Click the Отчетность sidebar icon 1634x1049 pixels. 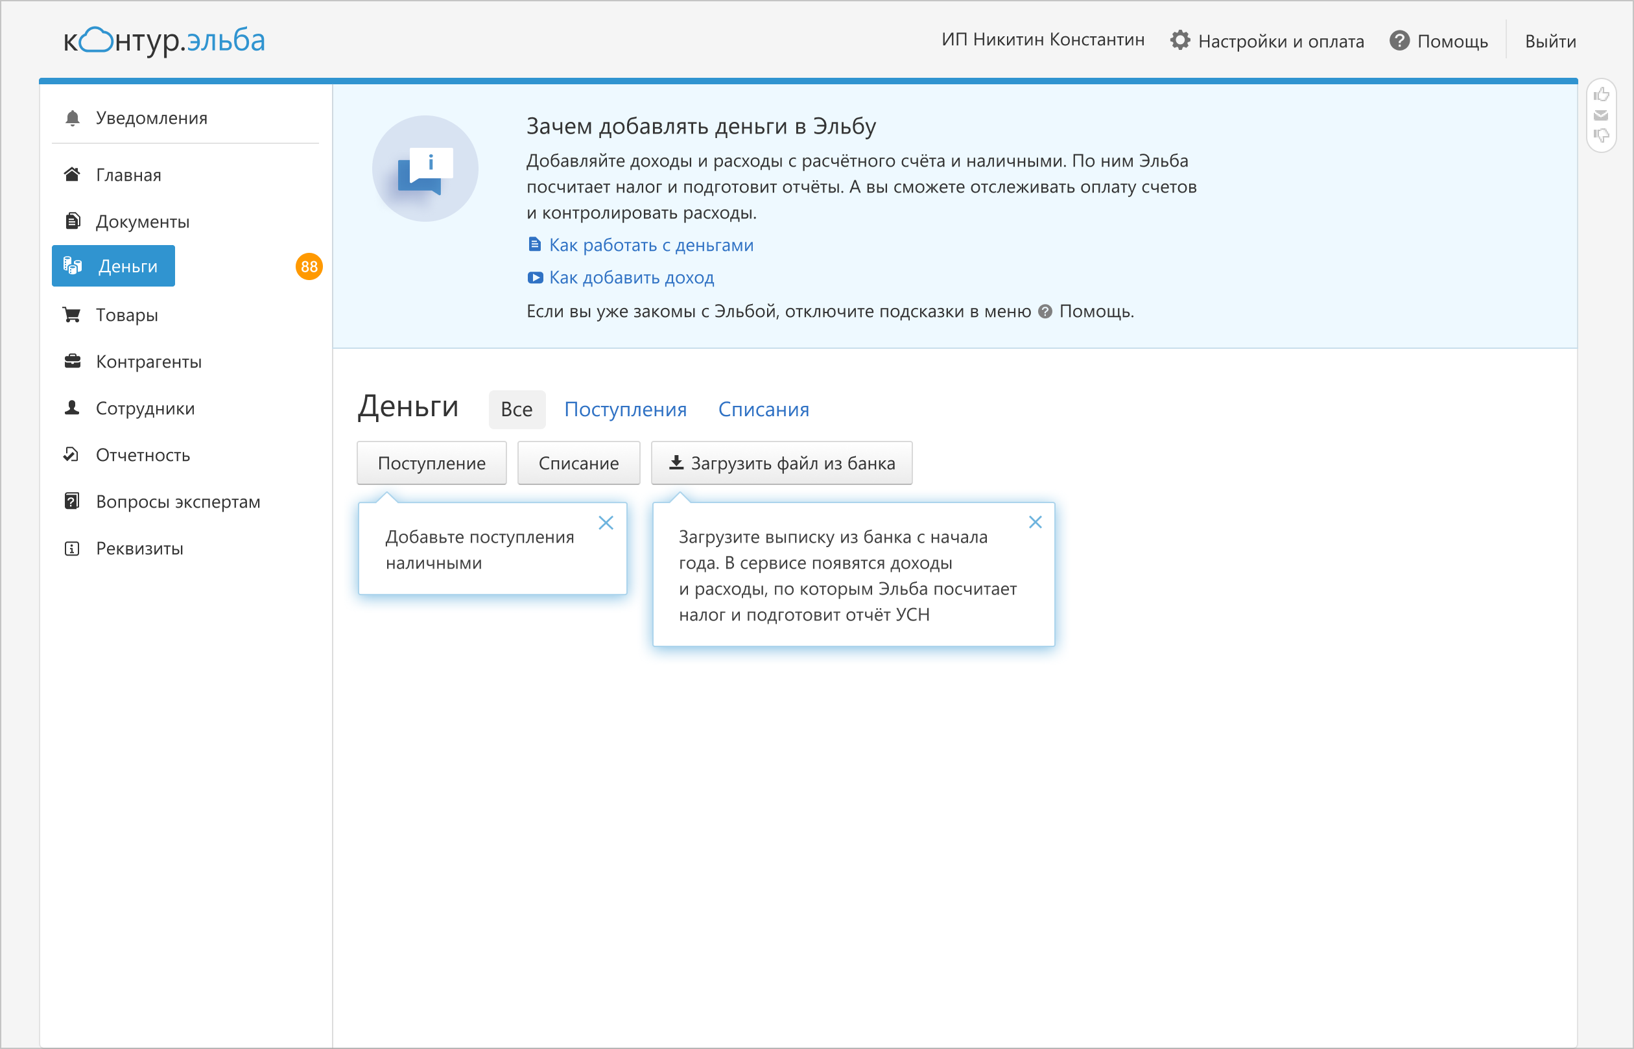pyautogui.click(x=71, y=454)
